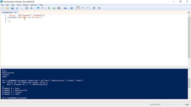Image resolution: width=191 pixels, height=107 pixels.
Task: Click the console prompt PS C:\WINDOWS\system32>
Action: [x=15, y=98]
